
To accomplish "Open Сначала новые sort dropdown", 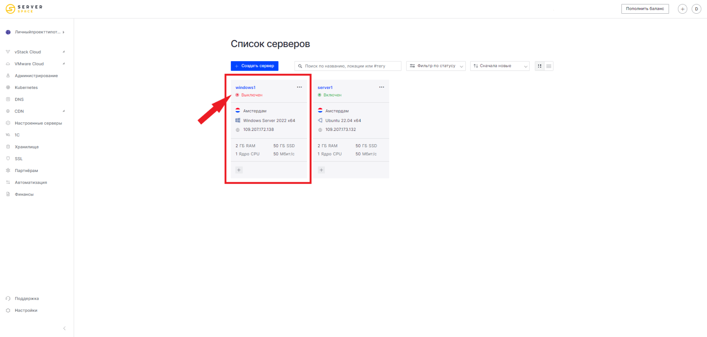I will (x=500, y=66).
